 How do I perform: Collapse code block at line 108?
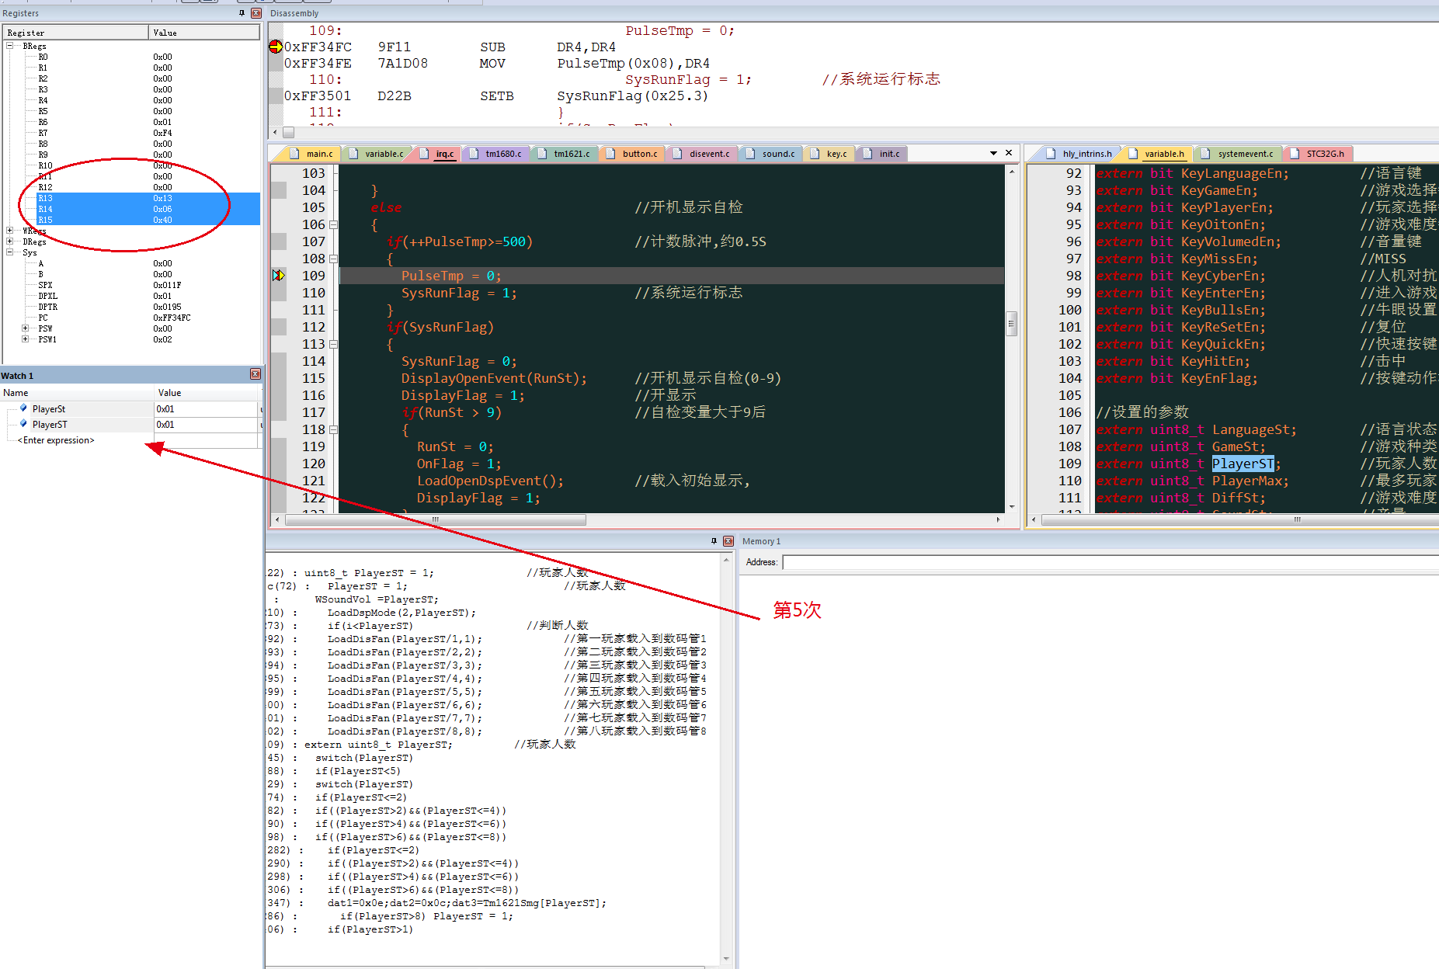tap(333, 259)
